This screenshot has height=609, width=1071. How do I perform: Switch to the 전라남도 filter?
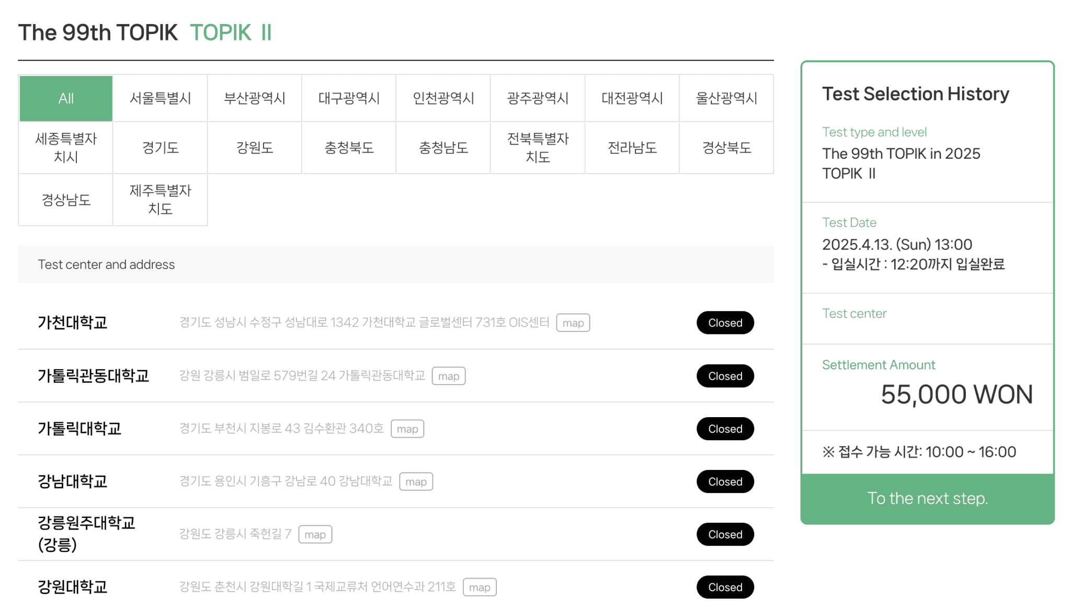632,147
